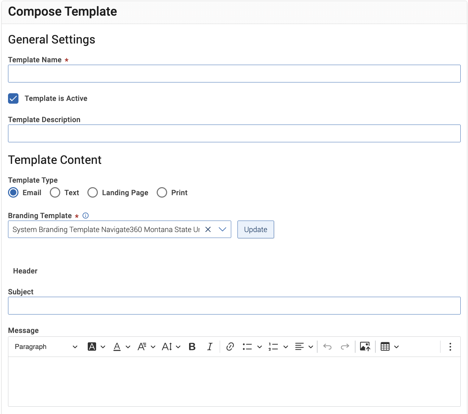The height and width of the screenshot is (414, 468).
Task: Undo the last edit
Action: pos(327,347)
